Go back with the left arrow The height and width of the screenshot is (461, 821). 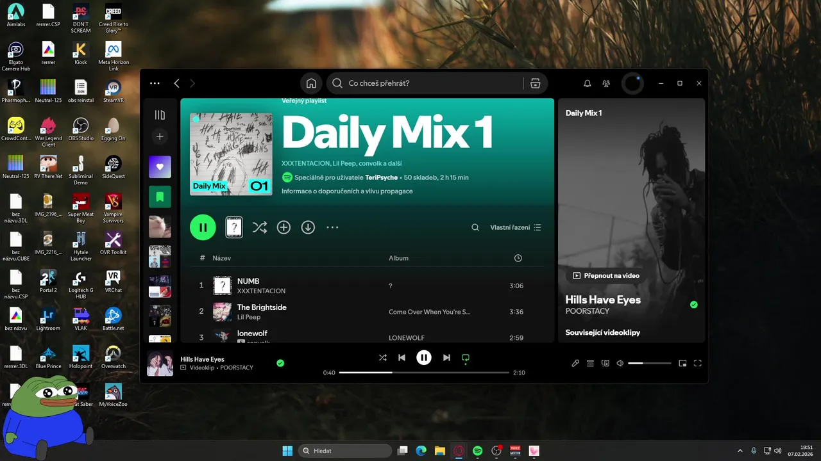click(x=177, y=83)
